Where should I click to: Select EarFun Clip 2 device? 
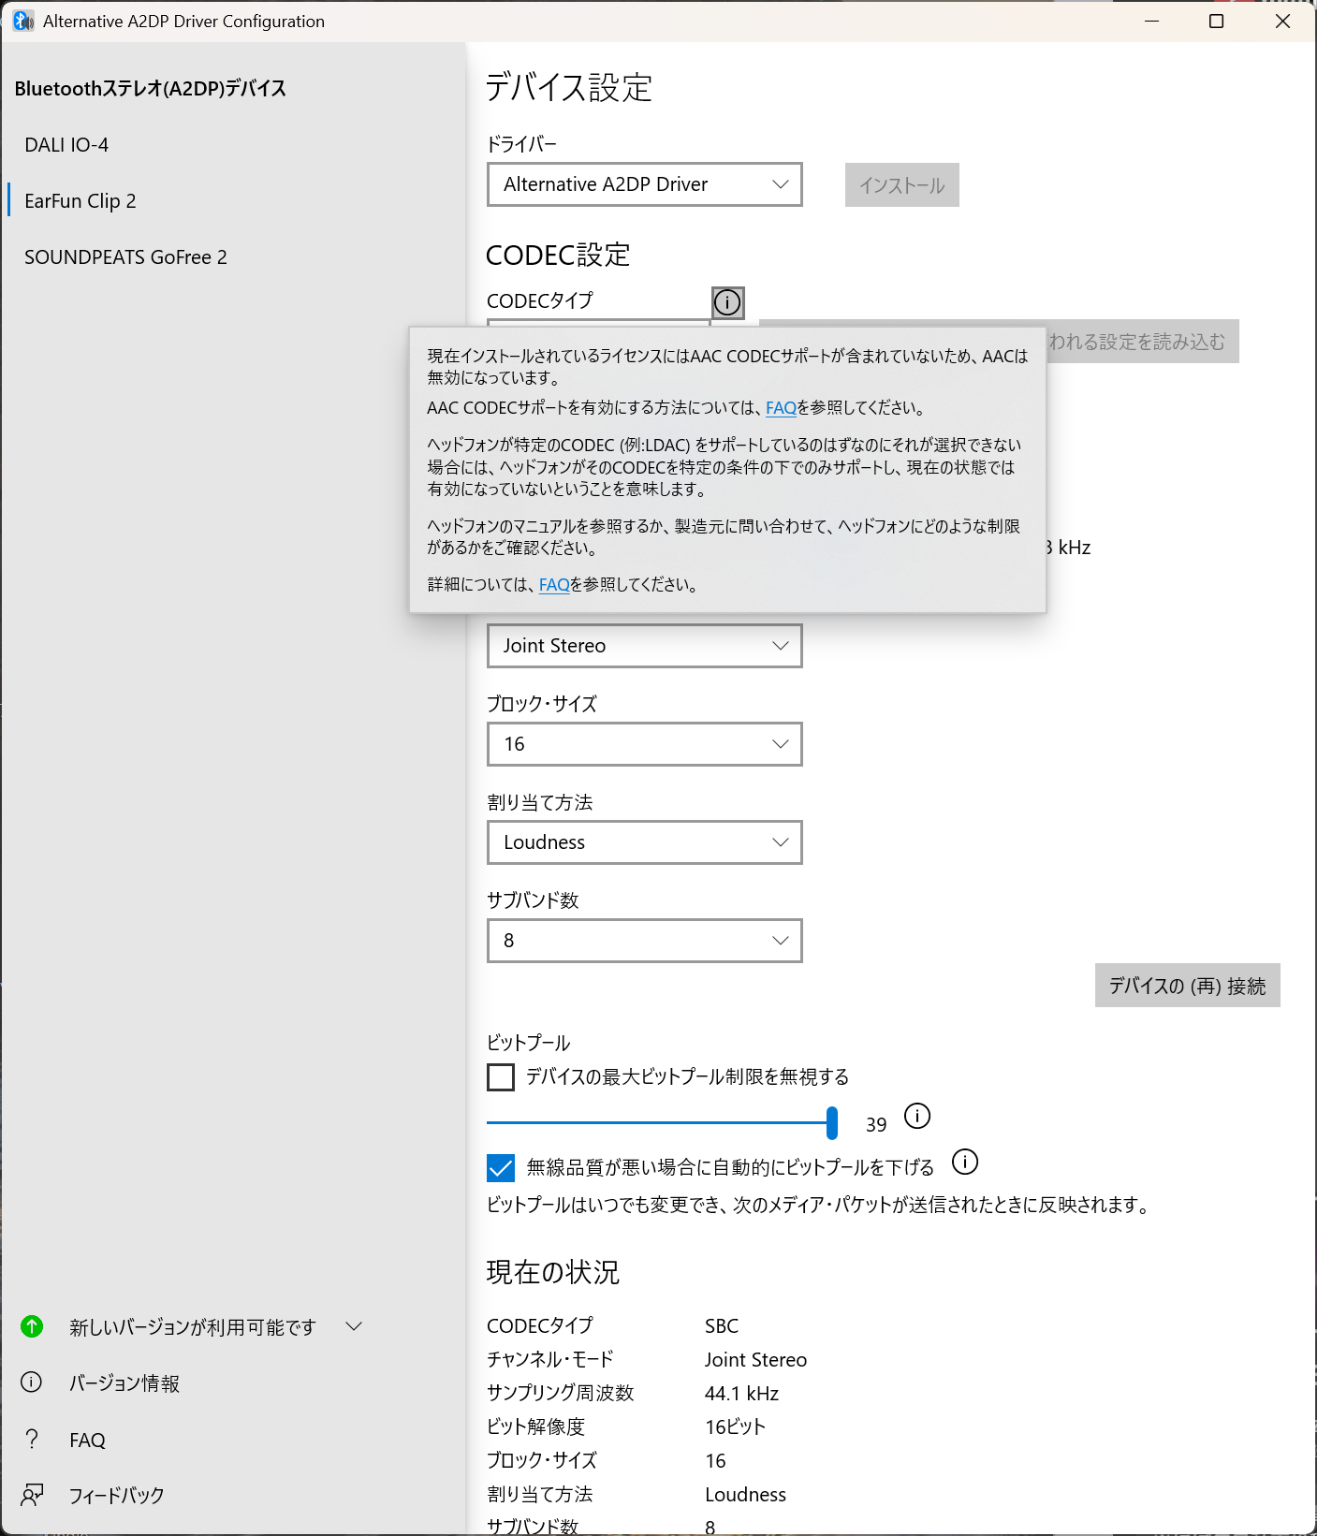coord(234,201)
